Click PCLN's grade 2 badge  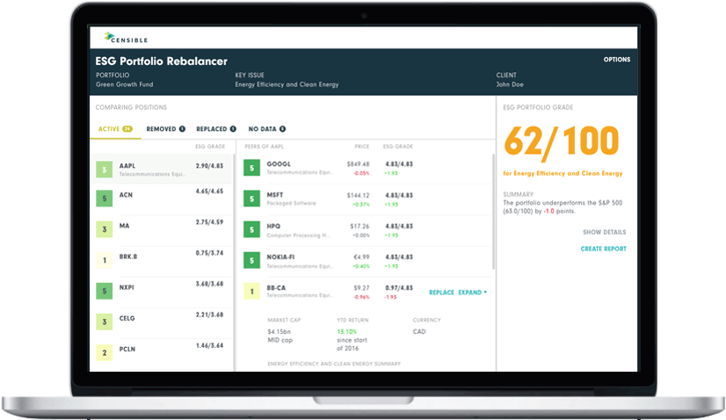pyautogui.click(x=105, y=353)
